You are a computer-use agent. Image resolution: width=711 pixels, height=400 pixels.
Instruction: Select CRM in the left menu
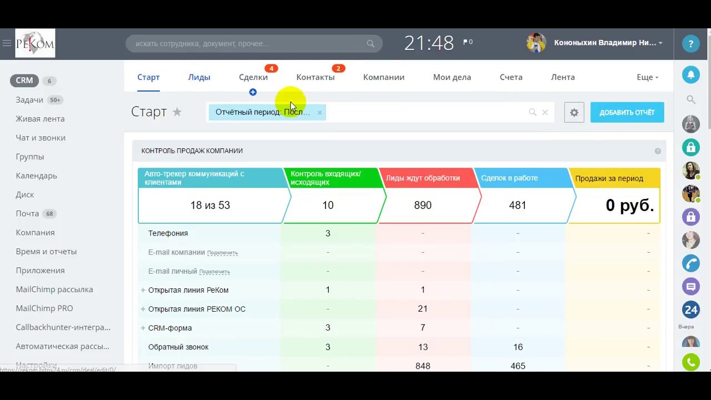[24, 81]
